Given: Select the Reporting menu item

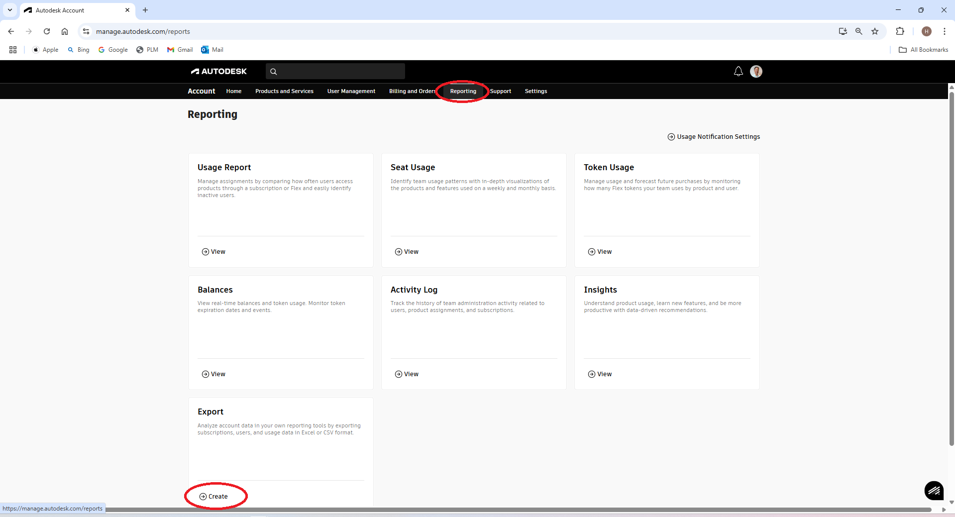Looking at the screenshot, I should pyautogui.click(x=463, y=91).
